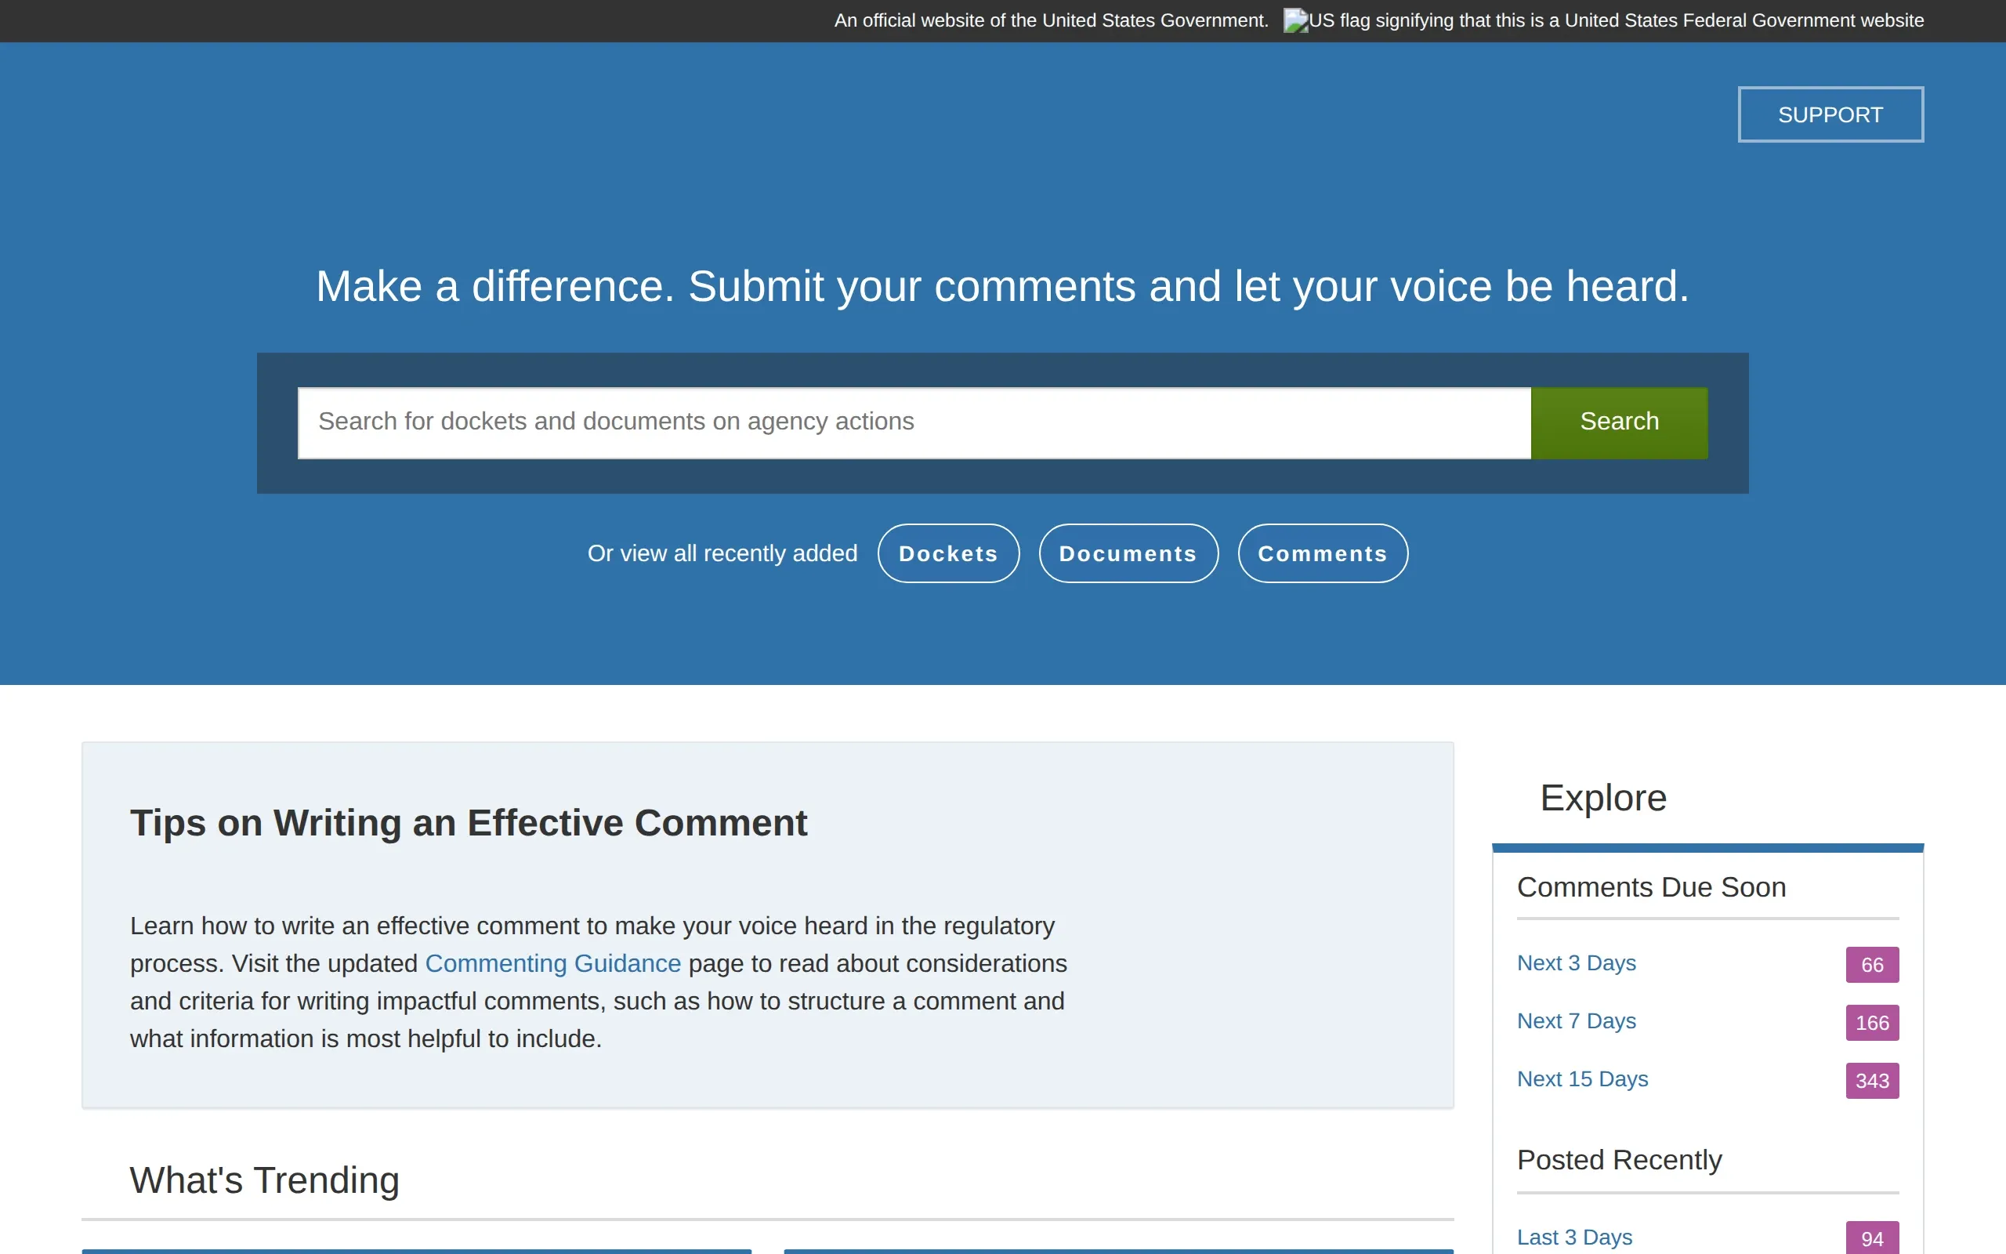Open Next 15 Days comments due
The height and width of the screenshot is (1254, 2006).
(x=1582, y=1079)
